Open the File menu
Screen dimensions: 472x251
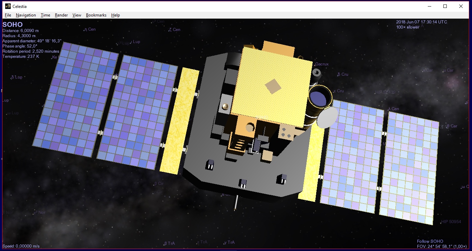[x=8, y=15]
